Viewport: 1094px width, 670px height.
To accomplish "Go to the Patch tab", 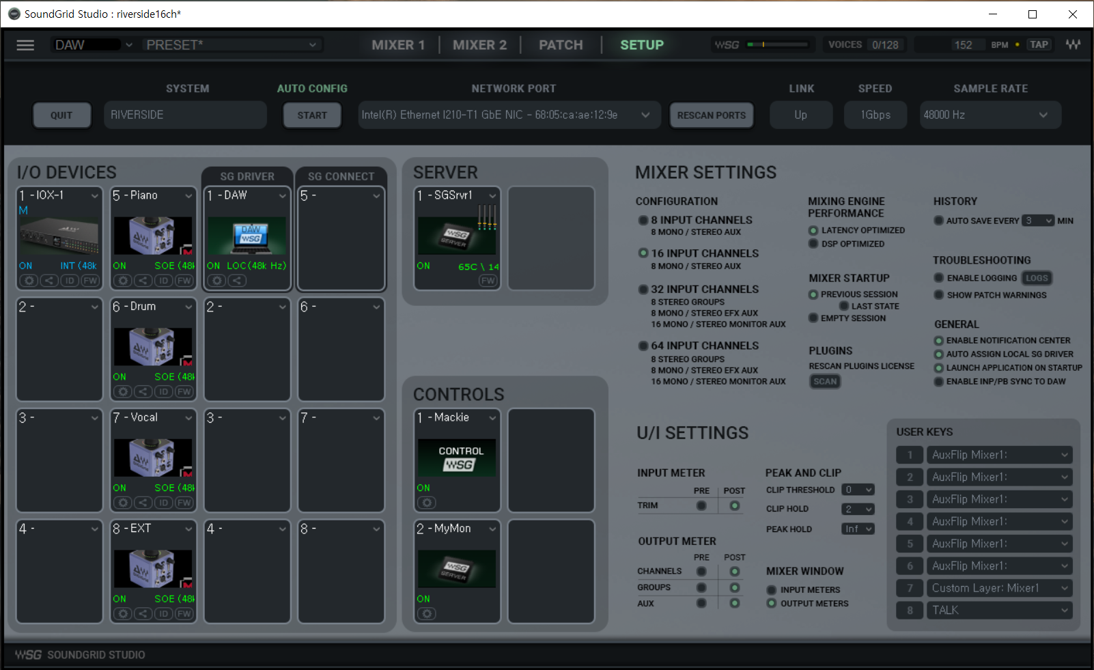I will click(x=561, y=45).
